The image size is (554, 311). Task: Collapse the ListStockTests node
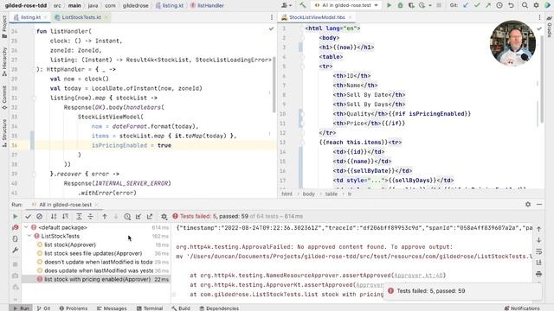(x=29, y=236)
